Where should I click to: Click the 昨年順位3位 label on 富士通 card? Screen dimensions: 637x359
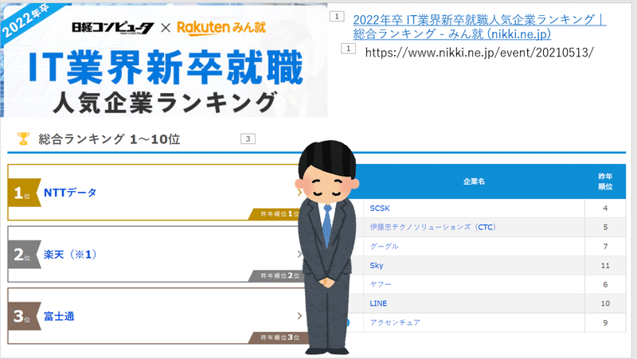click(x=279, y=338)
